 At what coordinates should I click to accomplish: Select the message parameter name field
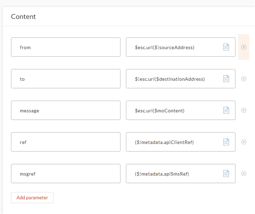[x=65, y=110]
